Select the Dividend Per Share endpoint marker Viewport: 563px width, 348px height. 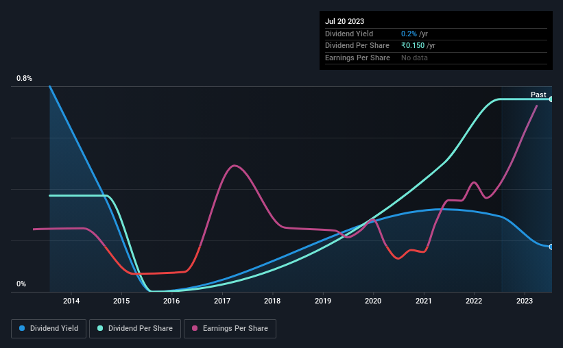551,99
